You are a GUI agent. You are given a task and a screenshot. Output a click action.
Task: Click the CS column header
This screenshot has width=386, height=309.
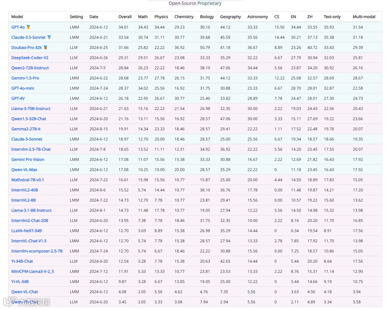pos(277,17)
